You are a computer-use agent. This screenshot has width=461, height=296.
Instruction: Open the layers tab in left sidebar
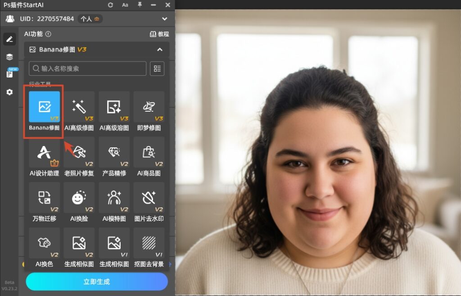pyautogui.click(x=9, y=57)
